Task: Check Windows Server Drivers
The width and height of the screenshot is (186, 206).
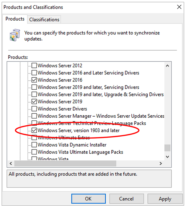Action: click(x=34, y=109)
